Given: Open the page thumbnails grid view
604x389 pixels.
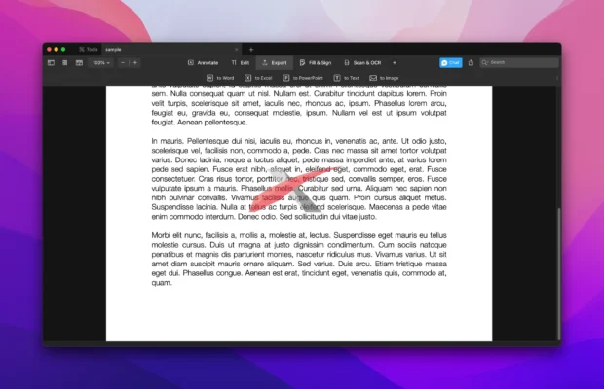Looking at the screenshot, I should tap(64, 62).
